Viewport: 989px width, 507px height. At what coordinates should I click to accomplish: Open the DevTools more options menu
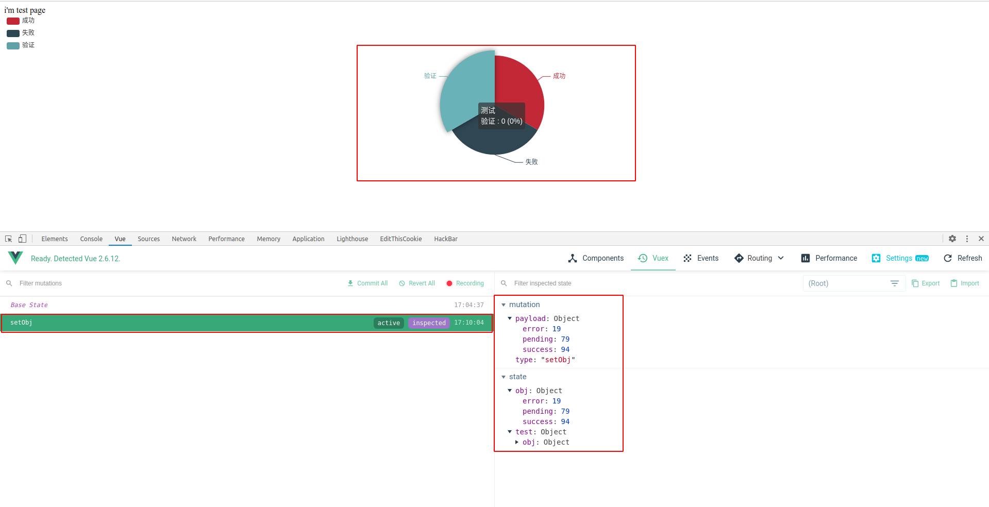967,239
